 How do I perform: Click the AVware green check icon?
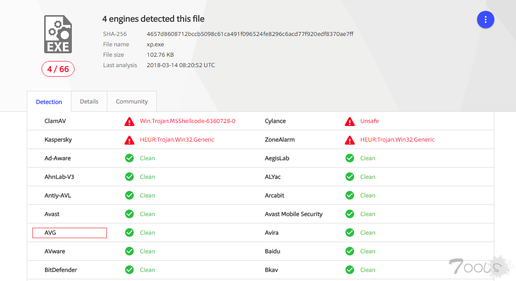coord(129,251)
